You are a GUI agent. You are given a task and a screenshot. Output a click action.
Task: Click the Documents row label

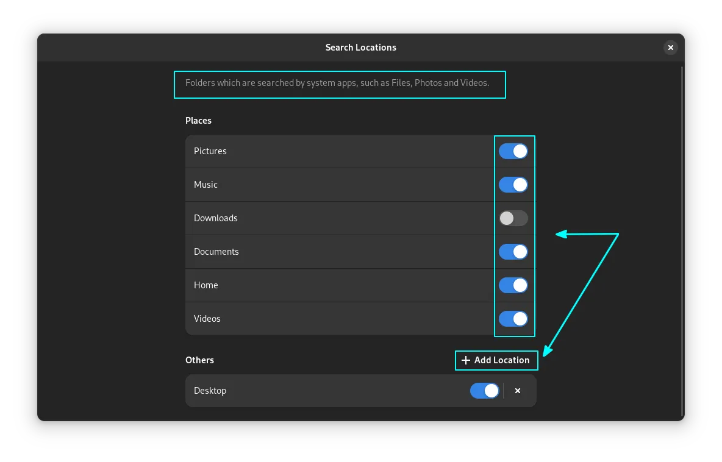(x=216, y=252)
